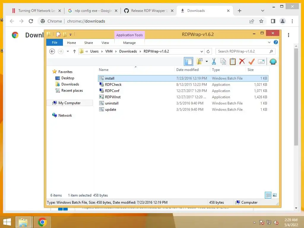
Task: Click the Explorer help question mark icon
Action: tap(275, 42)
